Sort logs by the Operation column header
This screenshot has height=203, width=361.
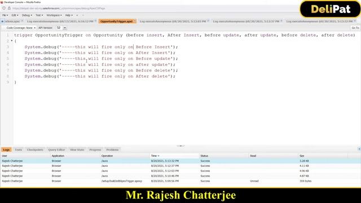[x=125, y=156]
